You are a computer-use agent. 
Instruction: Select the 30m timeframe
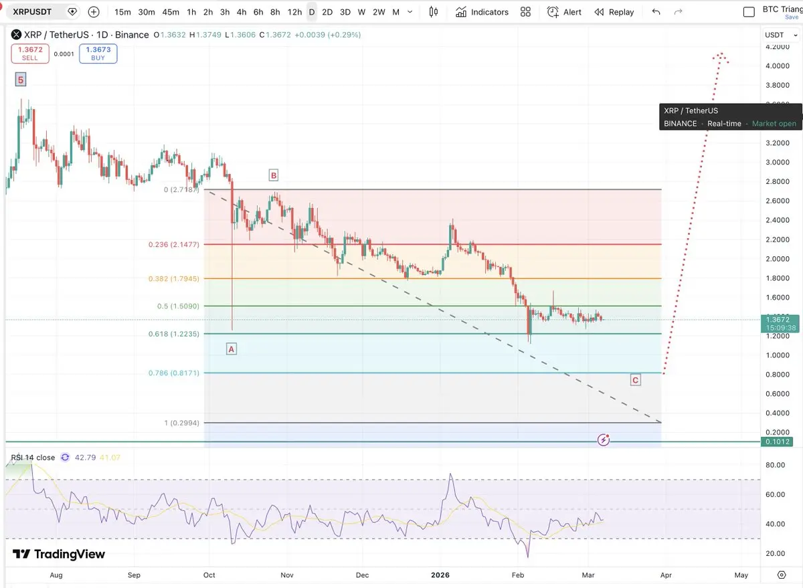tap(147, 12)
